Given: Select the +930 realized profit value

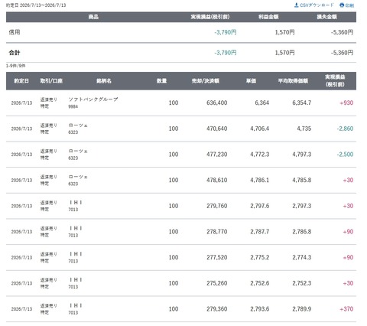Looking at the screenshot, I should tap(346, 103).
